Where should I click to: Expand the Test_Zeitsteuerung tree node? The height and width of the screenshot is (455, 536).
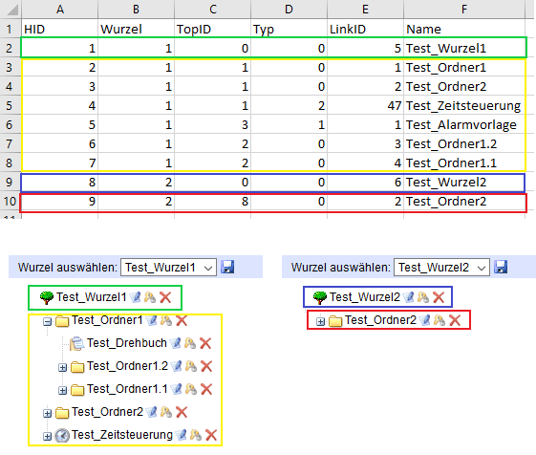click(x=47, y=436)
